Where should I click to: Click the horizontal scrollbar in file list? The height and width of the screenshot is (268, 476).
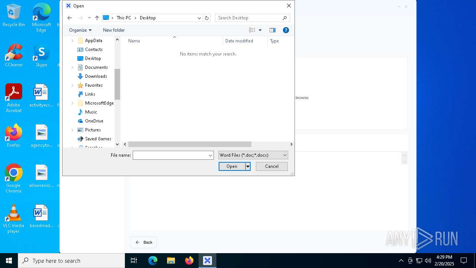point(190,144)
